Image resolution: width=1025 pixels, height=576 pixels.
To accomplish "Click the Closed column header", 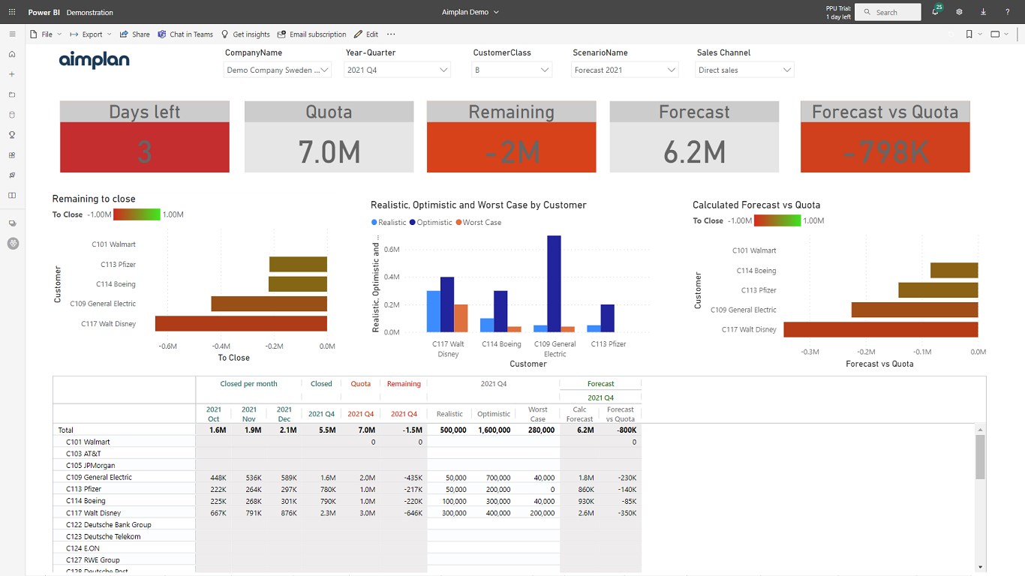I will coord(321,384).
